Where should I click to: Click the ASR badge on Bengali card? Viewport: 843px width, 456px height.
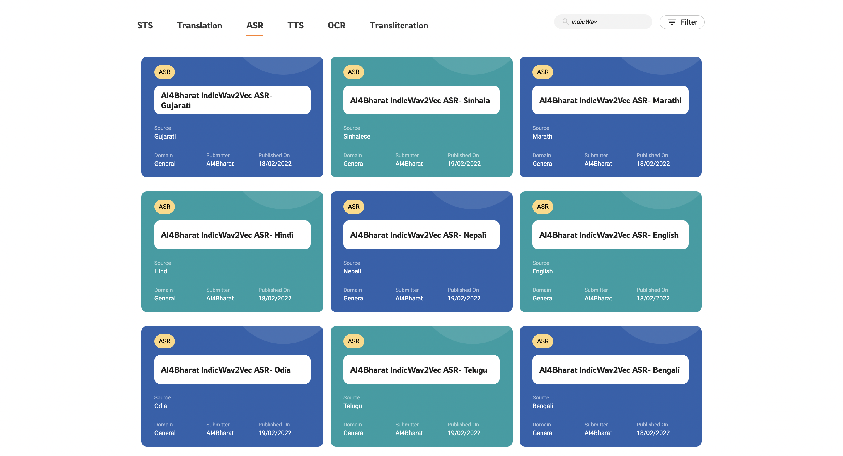coord(542,341)
